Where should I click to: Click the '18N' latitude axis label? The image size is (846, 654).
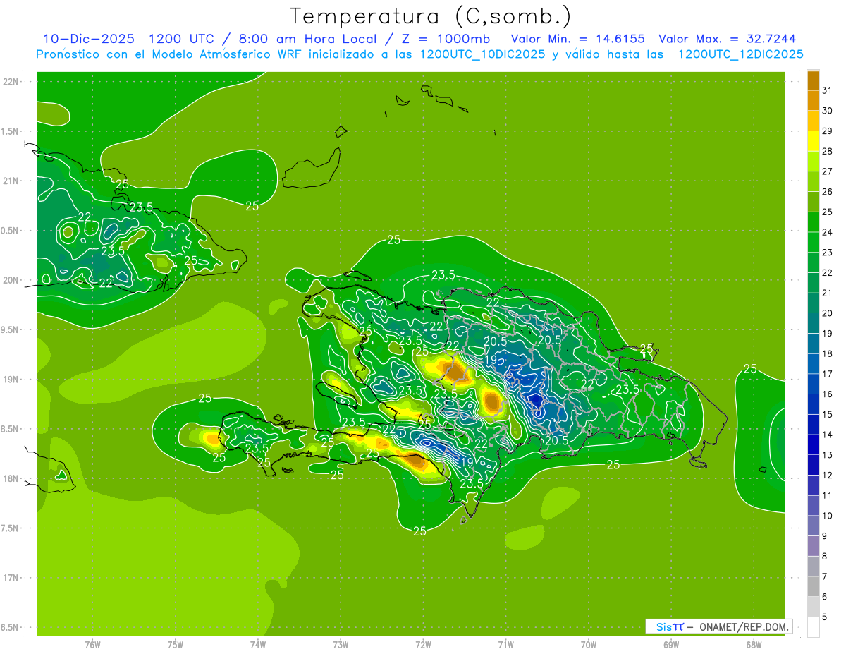pos(10,478)
